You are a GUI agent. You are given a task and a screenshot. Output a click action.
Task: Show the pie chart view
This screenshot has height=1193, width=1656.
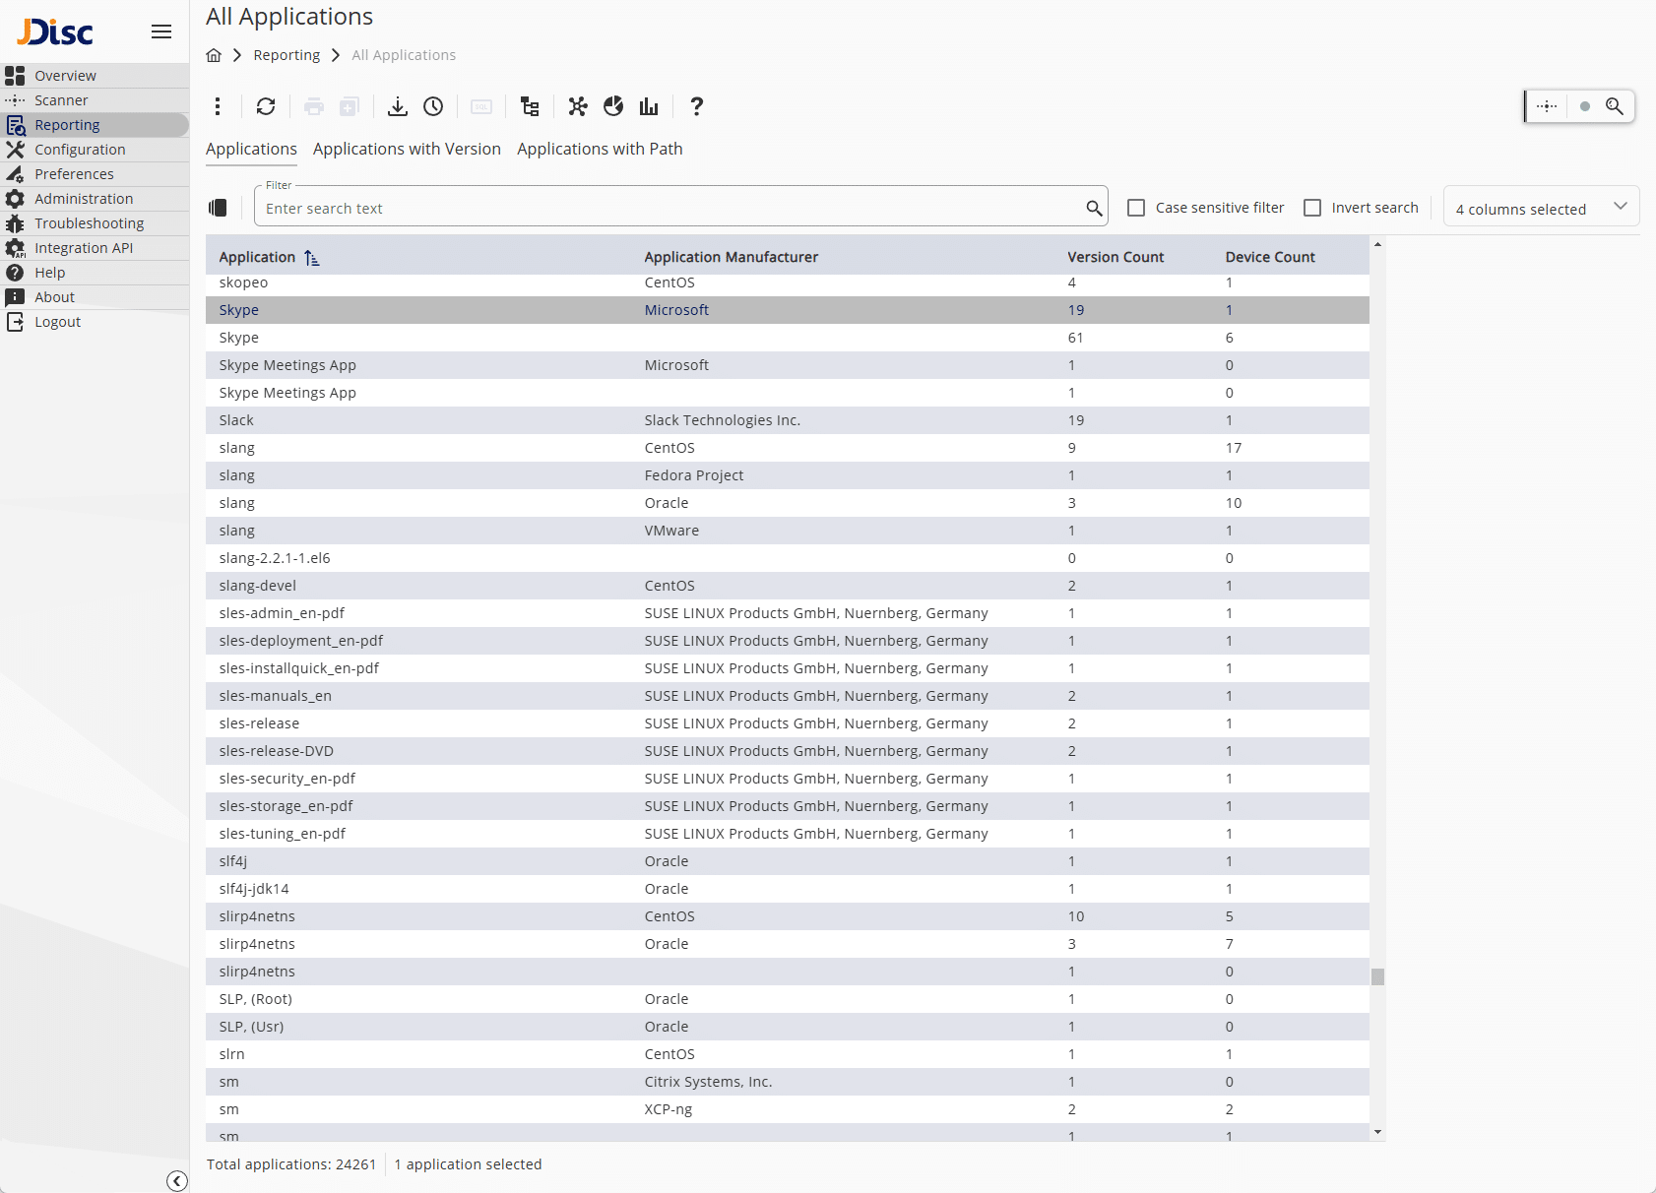click(613, 106)
